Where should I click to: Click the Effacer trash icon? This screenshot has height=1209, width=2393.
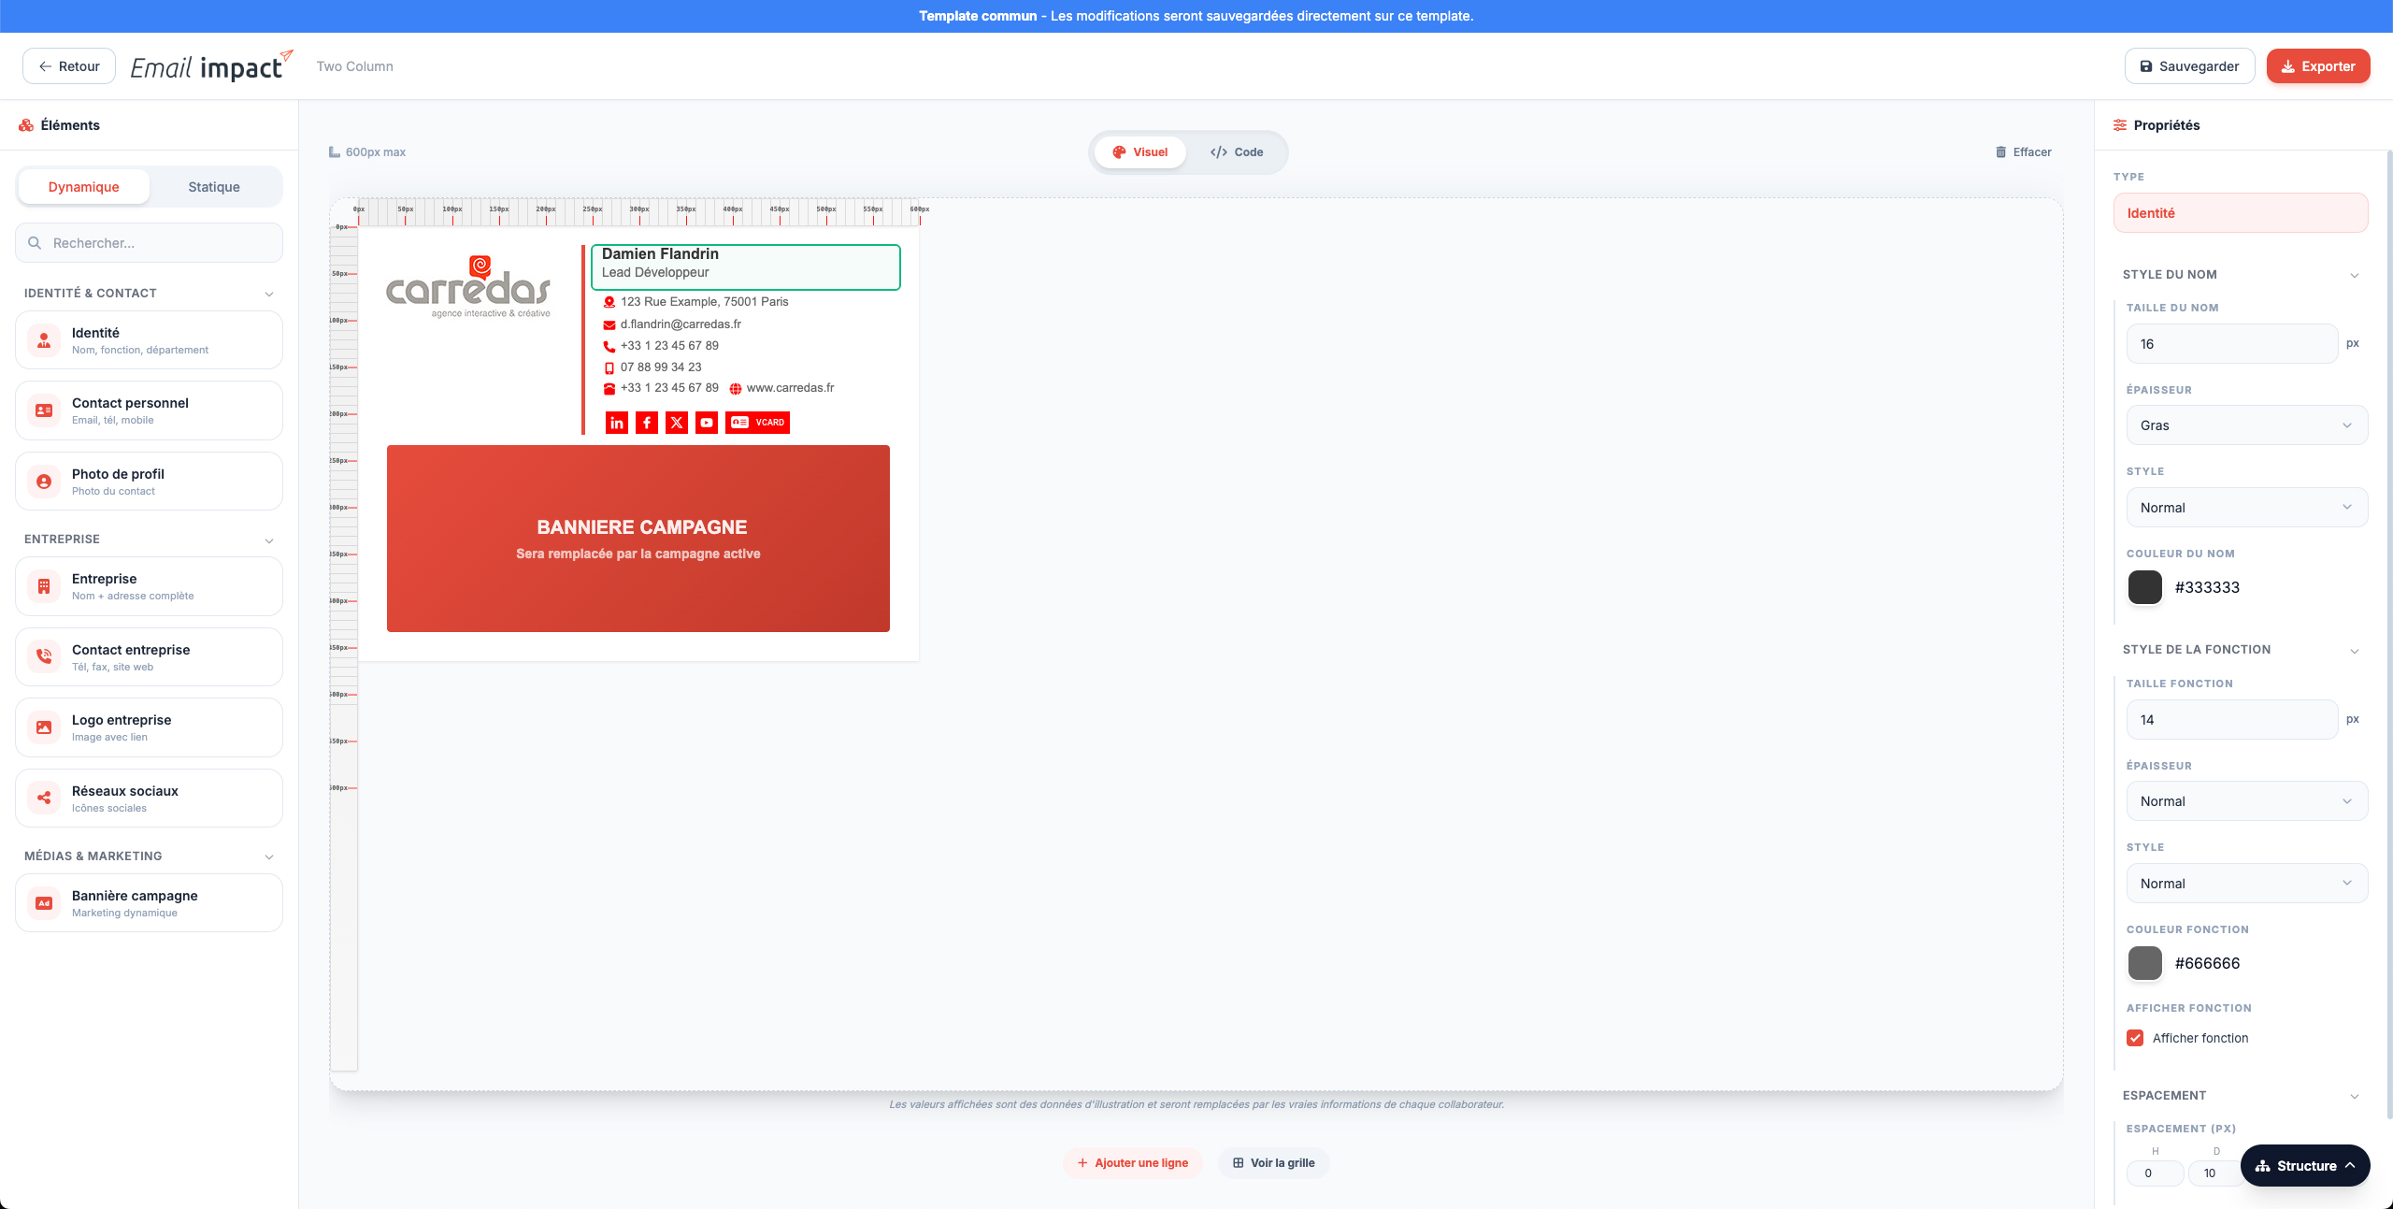tap(2000, 152)
